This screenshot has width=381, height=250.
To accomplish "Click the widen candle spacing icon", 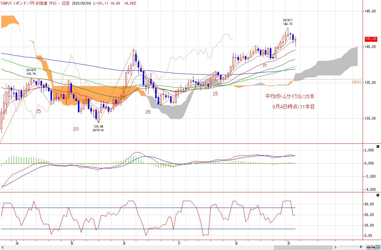I will [x=373, y=247].
